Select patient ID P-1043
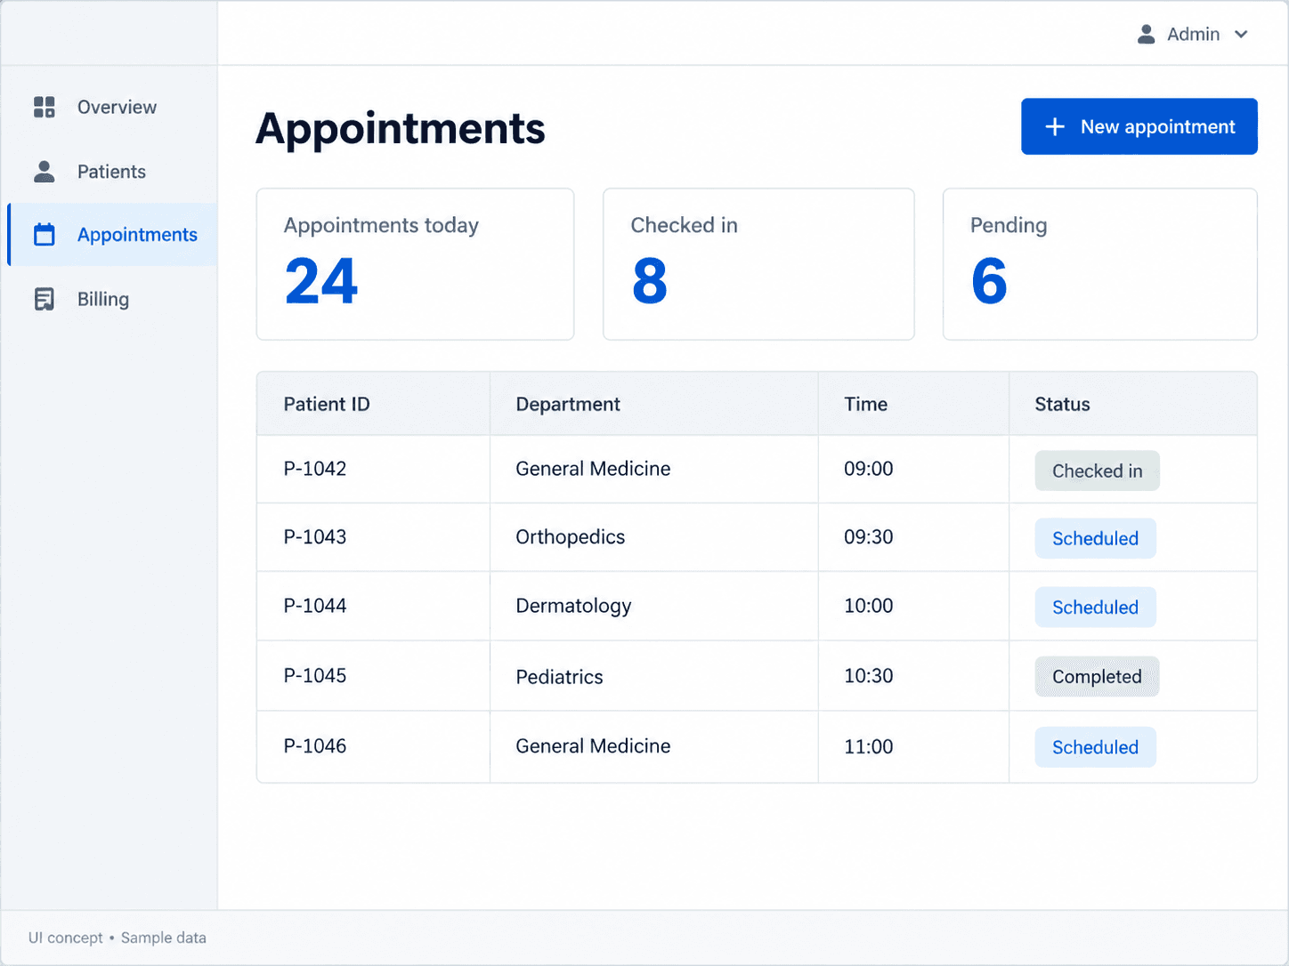Screen dimensions: 1289x966 click(315, 537)
